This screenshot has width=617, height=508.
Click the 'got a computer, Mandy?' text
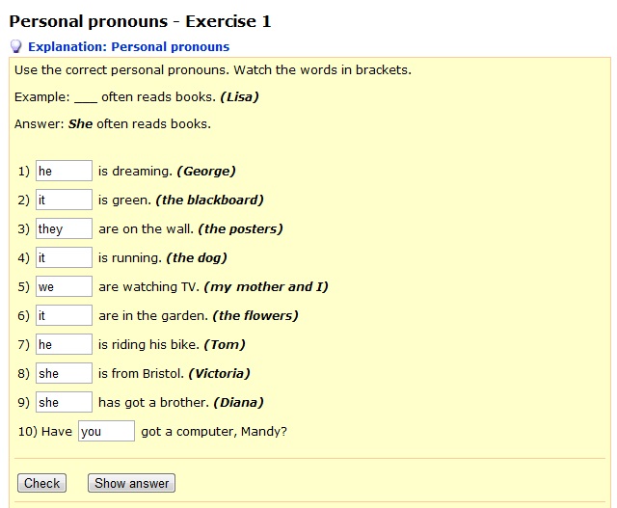[214, 432]
